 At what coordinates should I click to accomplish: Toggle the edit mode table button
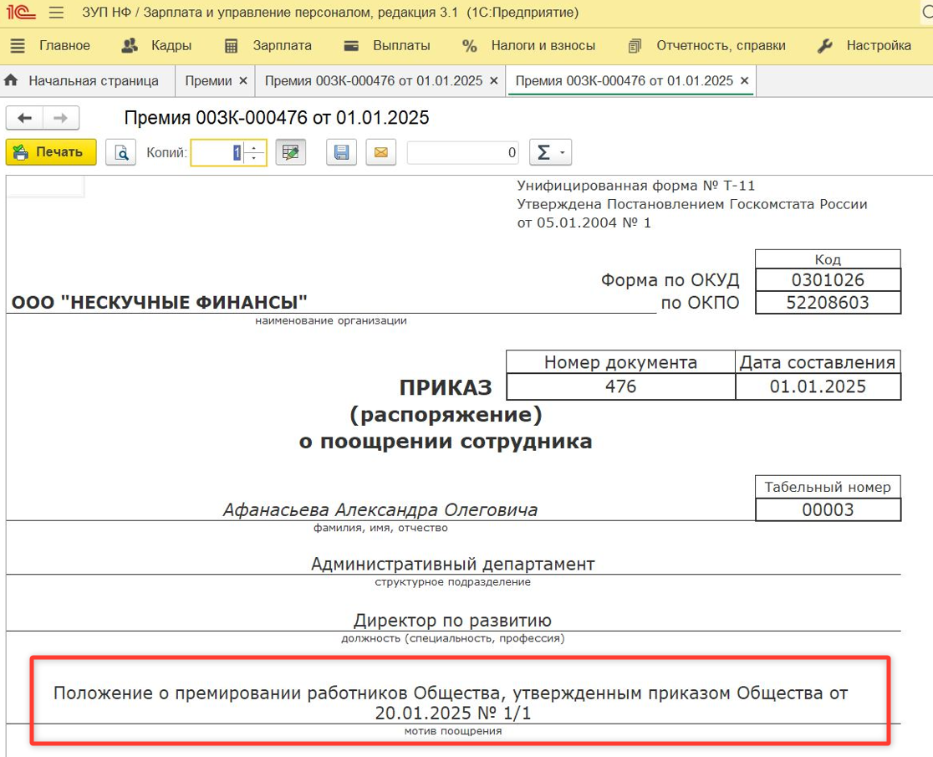[291, 152]
